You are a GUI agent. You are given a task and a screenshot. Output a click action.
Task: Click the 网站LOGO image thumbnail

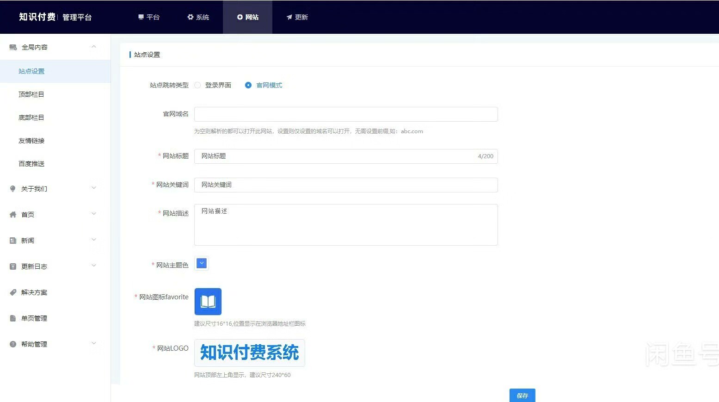249,353
